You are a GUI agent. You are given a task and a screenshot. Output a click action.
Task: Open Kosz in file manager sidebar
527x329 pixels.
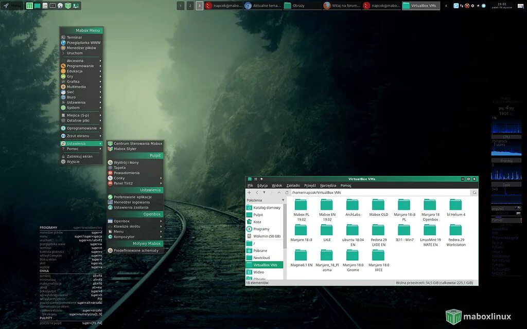[x=265, y=222]
